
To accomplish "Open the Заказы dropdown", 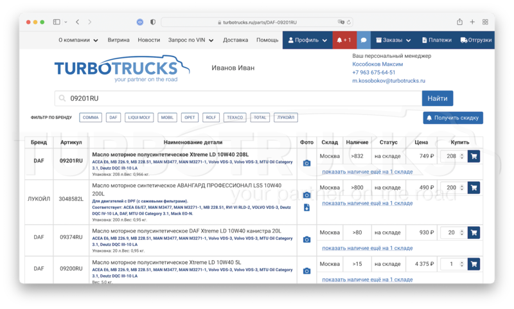I will (393, 40).
